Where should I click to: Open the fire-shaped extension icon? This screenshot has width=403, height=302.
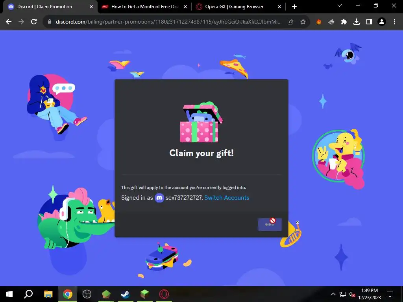click(x=319, y=22)
